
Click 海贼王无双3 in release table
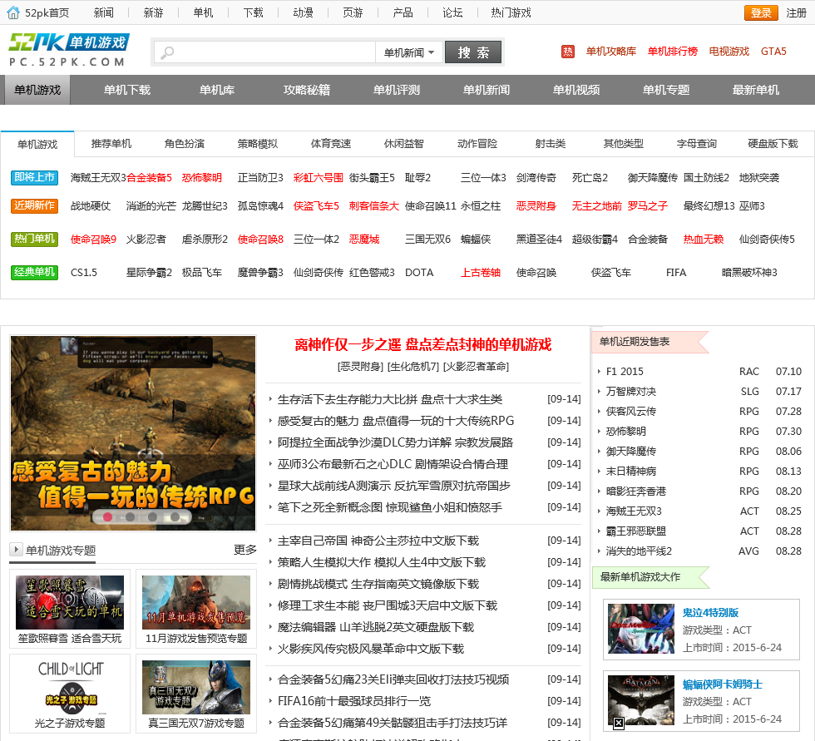634,511
